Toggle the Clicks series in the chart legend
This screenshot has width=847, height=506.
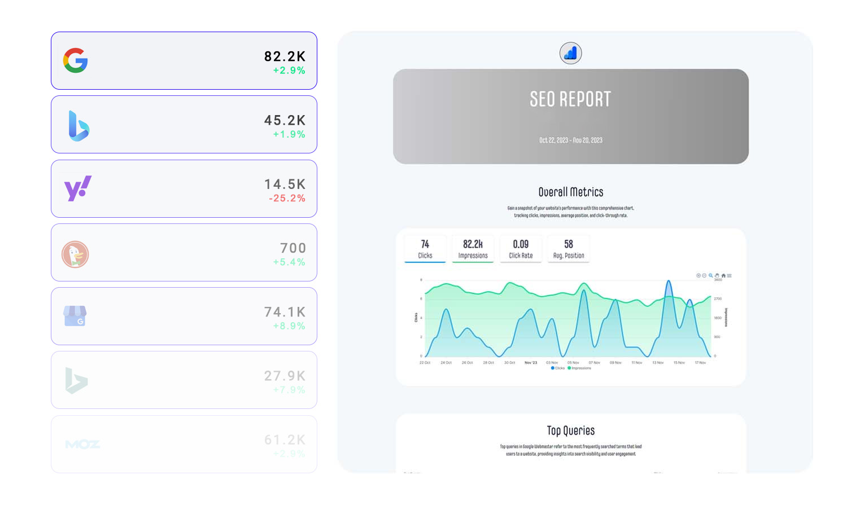pos(558,368)
